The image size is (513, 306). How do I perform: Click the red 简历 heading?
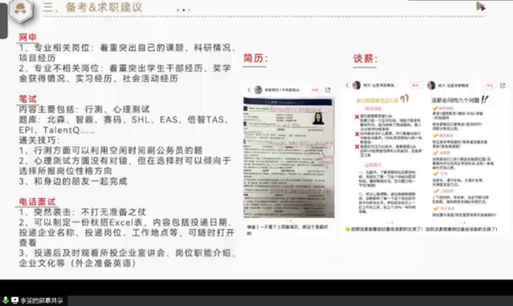[x=255, y=59]
